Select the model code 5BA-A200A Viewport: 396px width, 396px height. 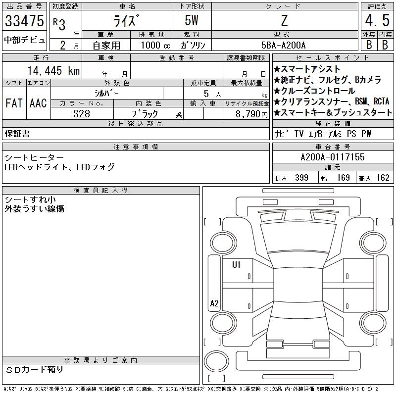tap(284, 45)
